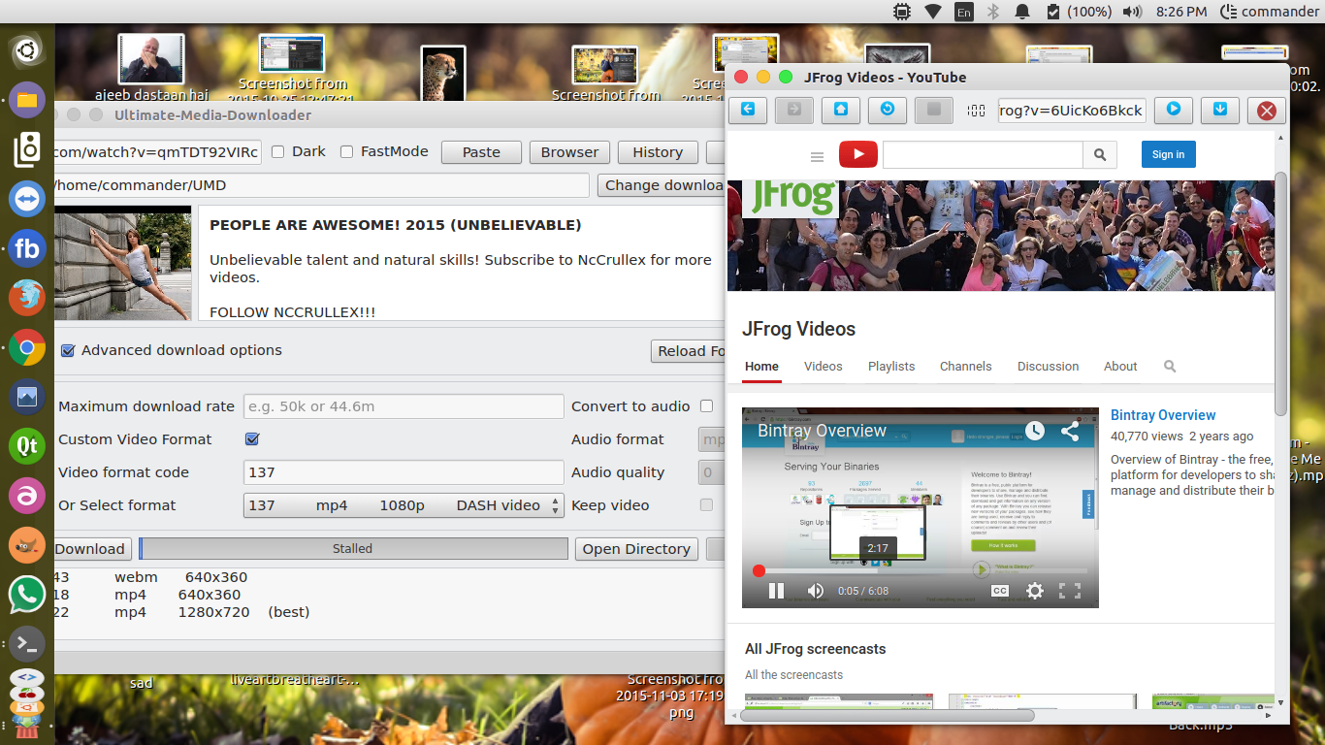Click the blue play button beside the URL
Screen dimensions: 1325x745
point(1174,110)
